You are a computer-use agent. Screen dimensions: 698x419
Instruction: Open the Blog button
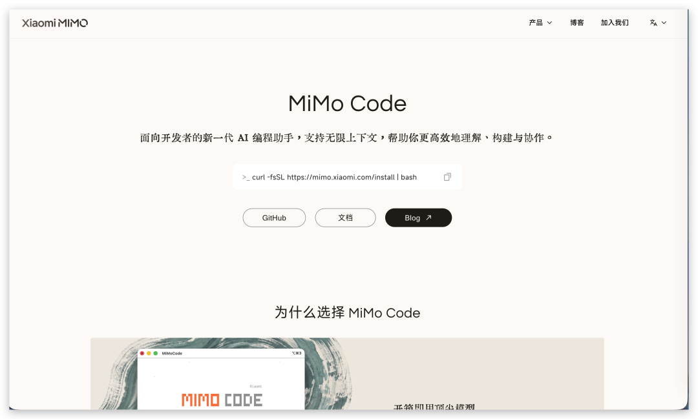(x=418, y=218)
